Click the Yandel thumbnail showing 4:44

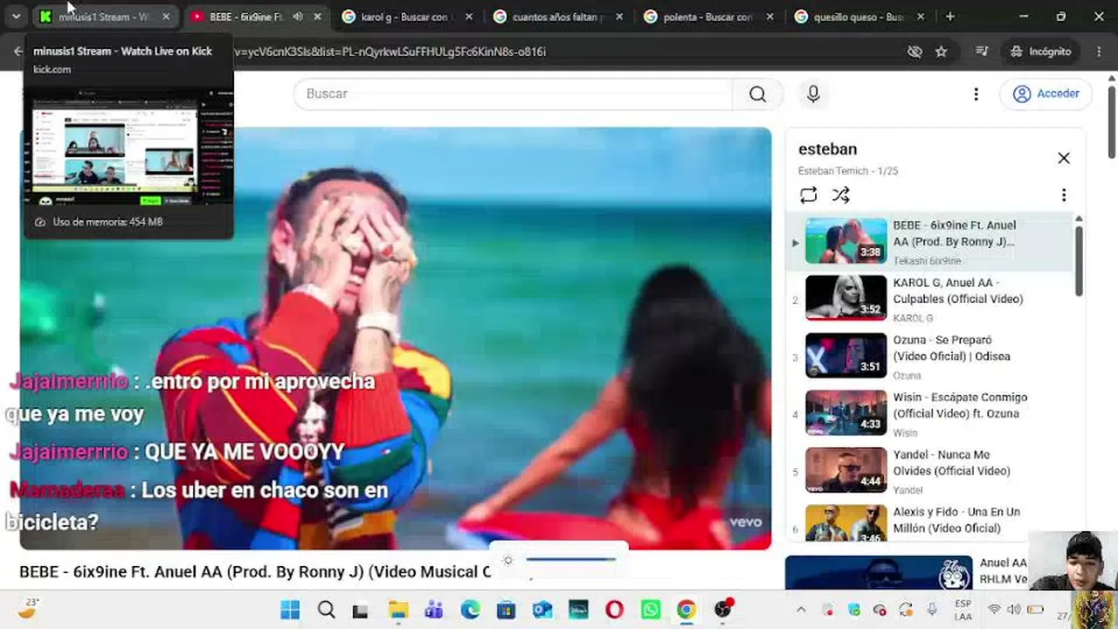coord(845,470)
